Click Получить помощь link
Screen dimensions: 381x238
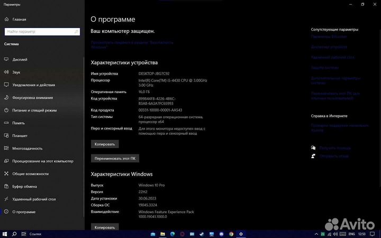click(335, 148)
